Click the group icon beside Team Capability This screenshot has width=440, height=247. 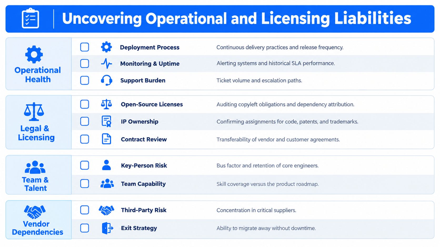tap(107, 183)
